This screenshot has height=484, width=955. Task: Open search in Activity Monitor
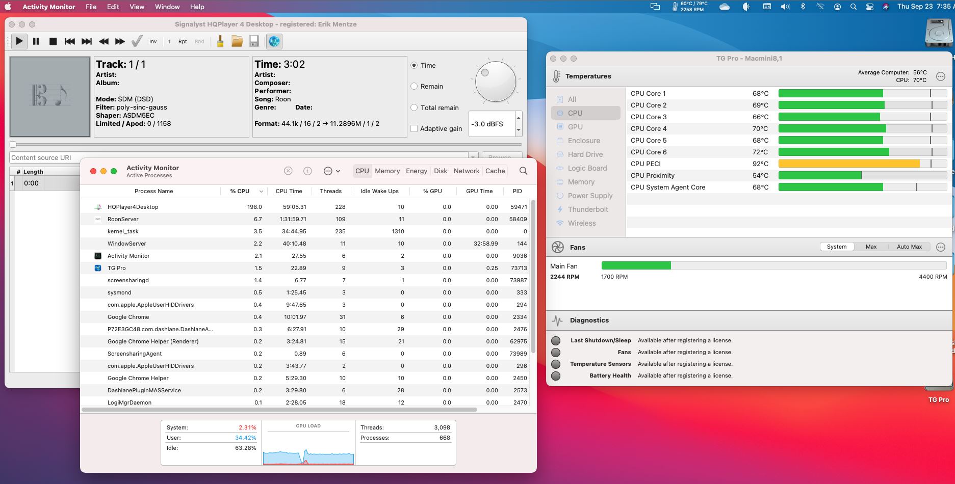point(523,171)
